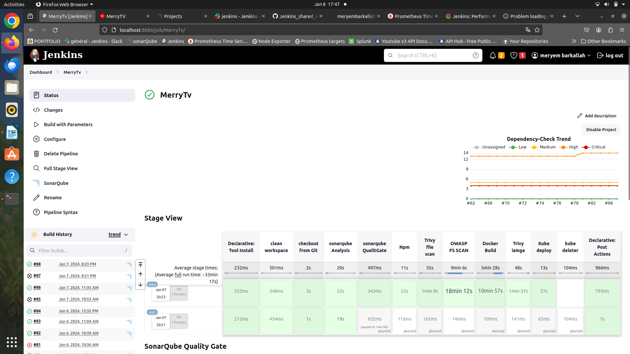Click the Delete Pipeline trash icon
This screenshot has width=630, height=354.
(36, 154)
